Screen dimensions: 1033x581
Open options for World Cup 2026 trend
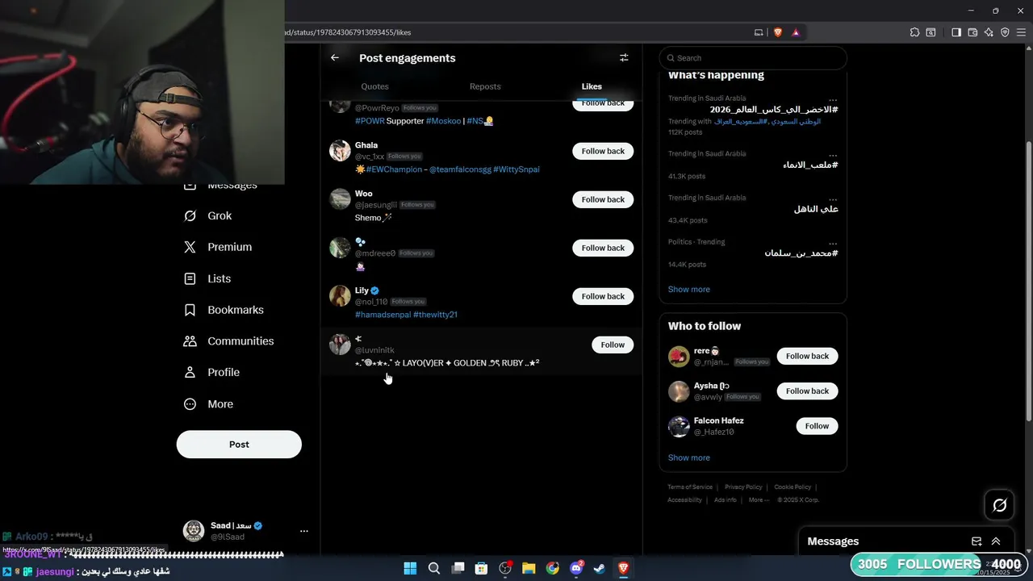click(833, 99)
